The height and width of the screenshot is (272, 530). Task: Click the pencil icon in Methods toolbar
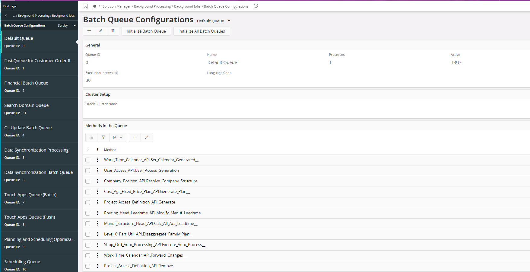(x=147, y=137)
